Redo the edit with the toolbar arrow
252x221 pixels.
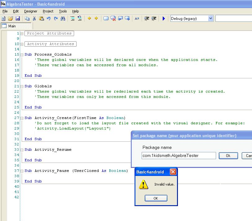point(56,19)
